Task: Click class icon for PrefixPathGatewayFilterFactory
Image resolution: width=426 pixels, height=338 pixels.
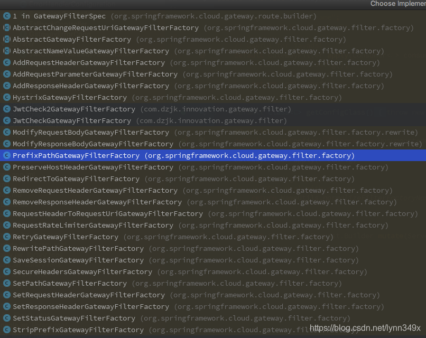Action: coord(7,155)
